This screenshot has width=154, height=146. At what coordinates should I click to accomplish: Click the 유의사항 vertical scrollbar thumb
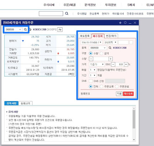click(x=134, y=119)
